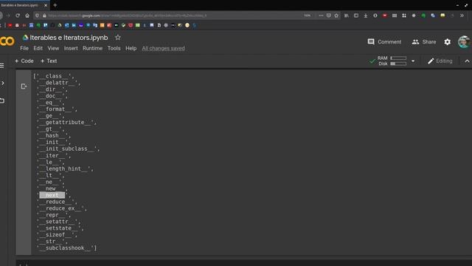Image resolution: width=472 pixels, height=266 pixels.
Task: Click the '__subclasshook__' output line
Action: pyautogui.click(x=67, y=248)
